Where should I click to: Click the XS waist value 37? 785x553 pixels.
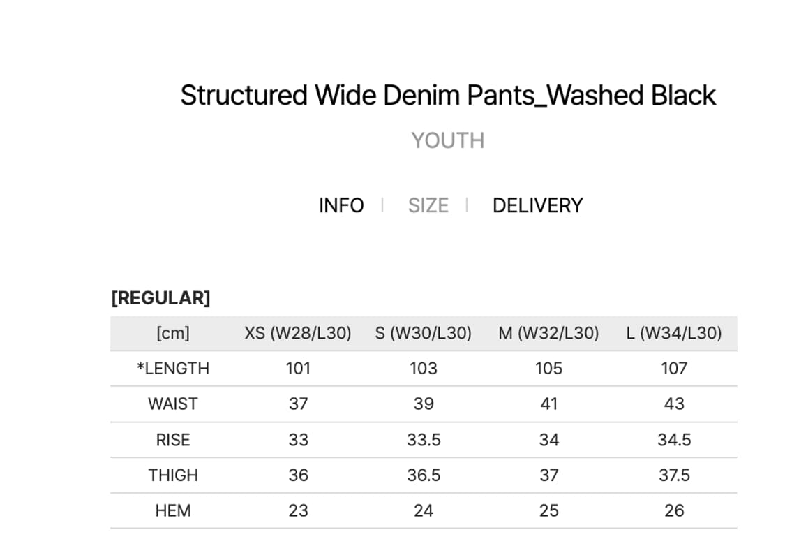click(x=298, y=404)
